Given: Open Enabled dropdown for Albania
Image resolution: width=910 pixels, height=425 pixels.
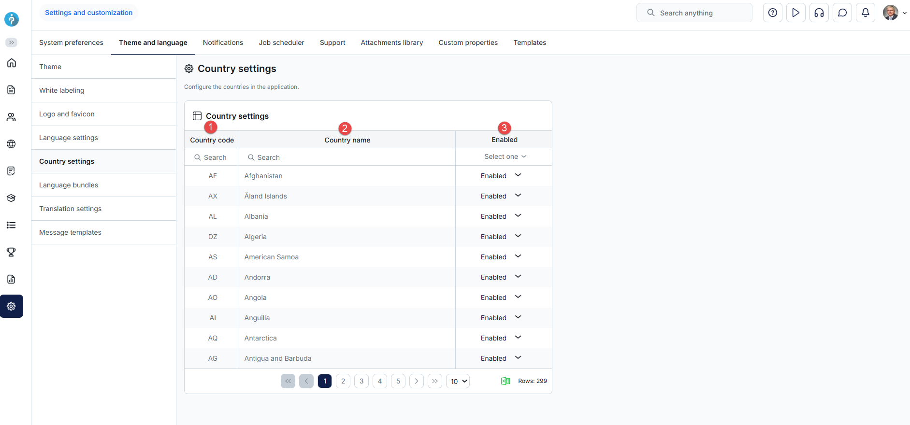Looking at the screenshot, I should (501, 216).
